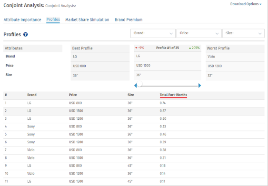268x186 pixels.
Task: Select 'USD 1500' in Profile #1 card
Action: pos(143,66)
